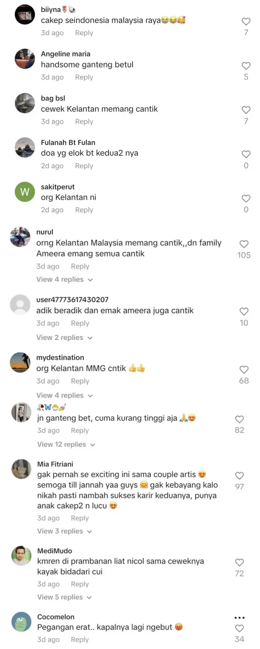Toggle like on Fulanah Bt Fulan's comment
The width and height of the screenshot is (260, 649).
(x=246, y=154)
